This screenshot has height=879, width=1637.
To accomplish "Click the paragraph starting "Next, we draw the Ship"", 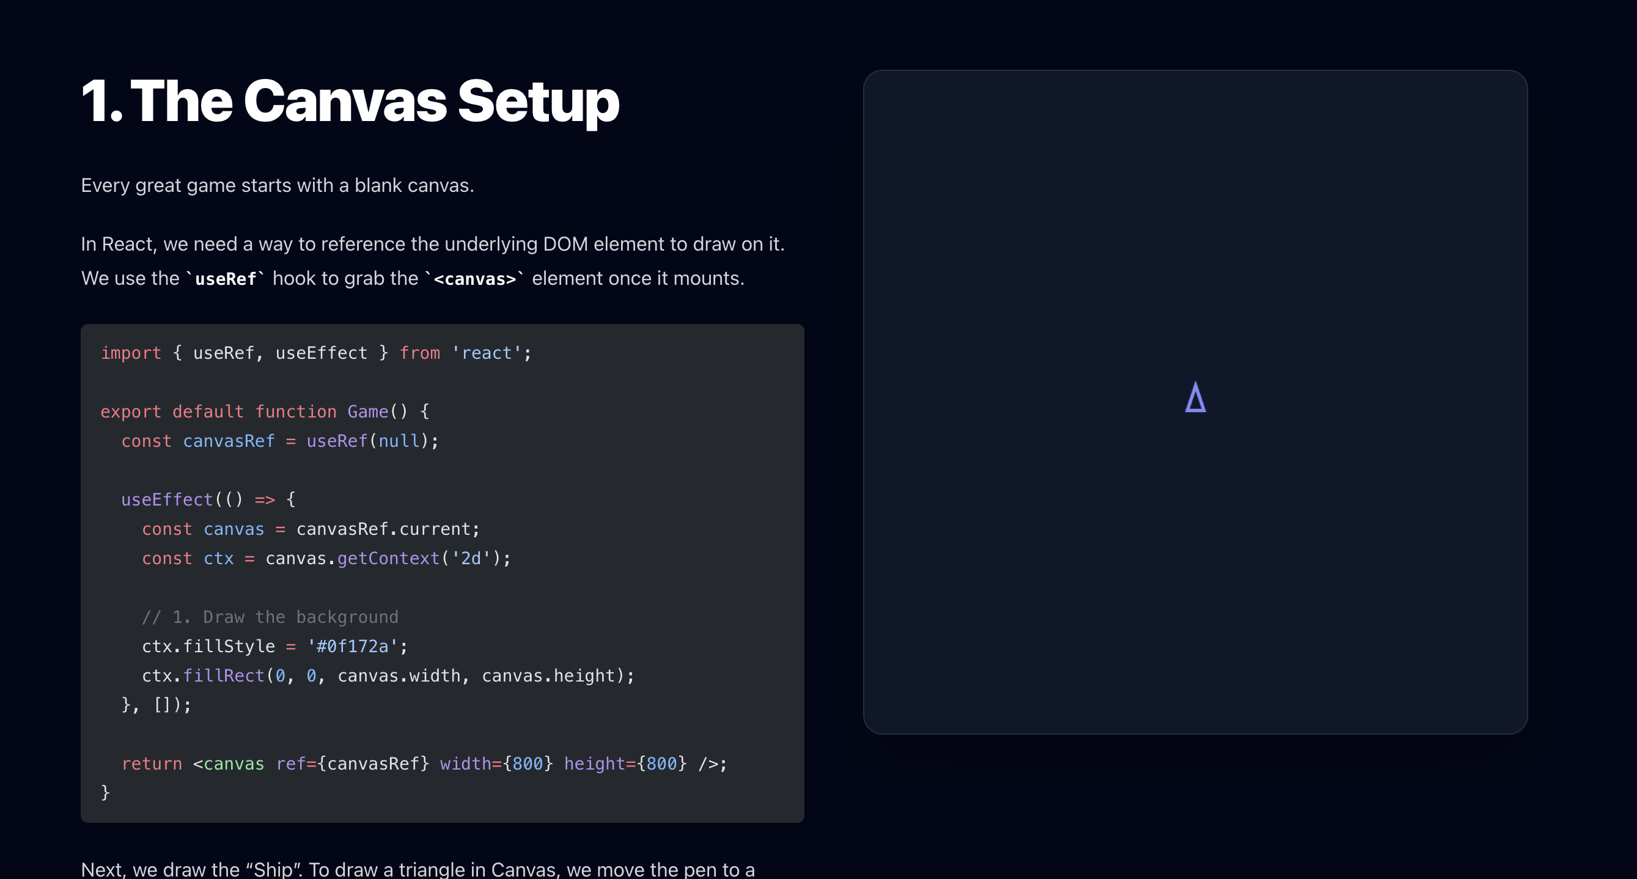I will click(418, 868).
